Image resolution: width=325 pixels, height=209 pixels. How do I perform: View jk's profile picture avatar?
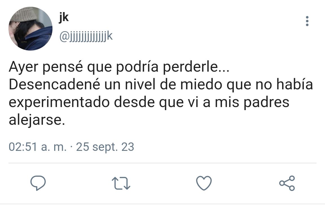pyautogui.click(x=30, y=28)
